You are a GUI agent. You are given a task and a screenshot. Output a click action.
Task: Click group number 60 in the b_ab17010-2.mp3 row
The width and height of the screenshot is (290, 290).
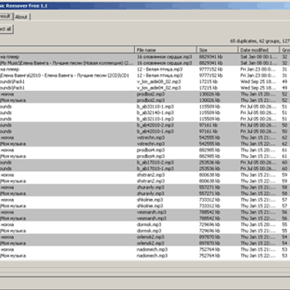click(x=285, y=163)
